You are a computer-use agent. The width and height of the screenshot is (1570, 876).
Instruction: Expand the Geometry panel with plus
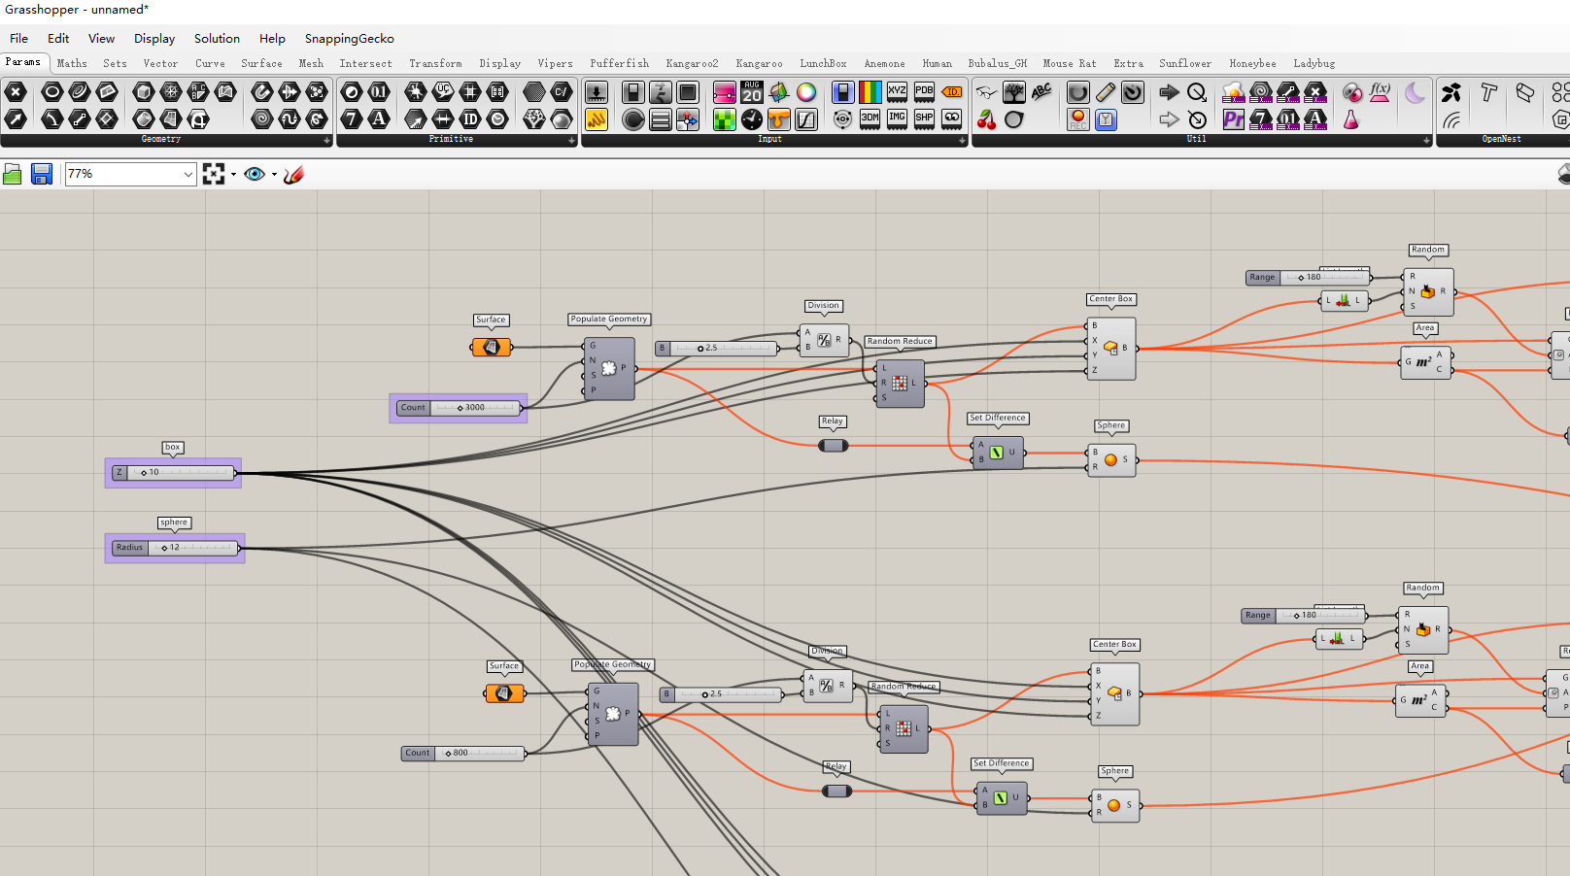(x=327, y=140)
